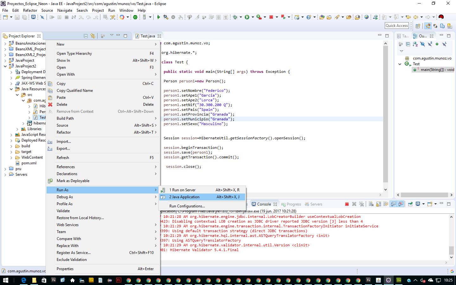The image size is (456, 285).
Task: Switch to the Progress tab
Action: 291,204
